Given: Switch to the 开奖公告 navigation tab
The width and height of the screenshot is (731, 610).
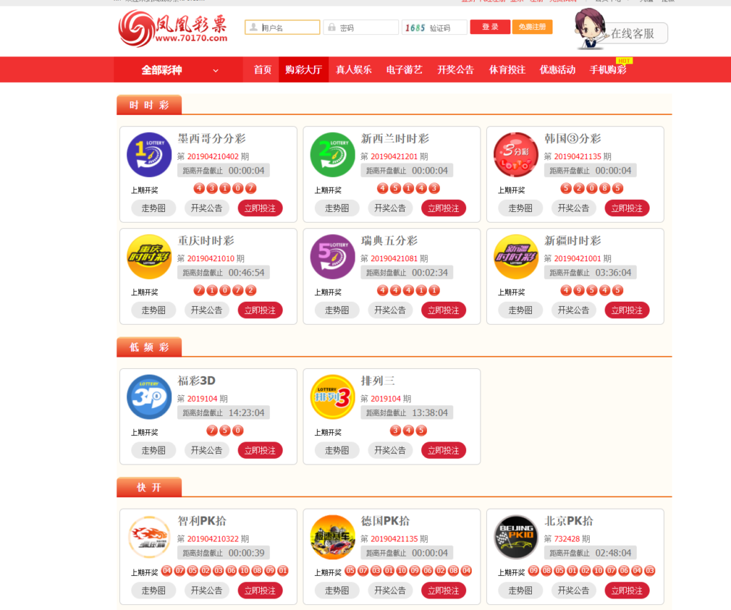Looking at the screenshot, I should click(x=455, y=70).
